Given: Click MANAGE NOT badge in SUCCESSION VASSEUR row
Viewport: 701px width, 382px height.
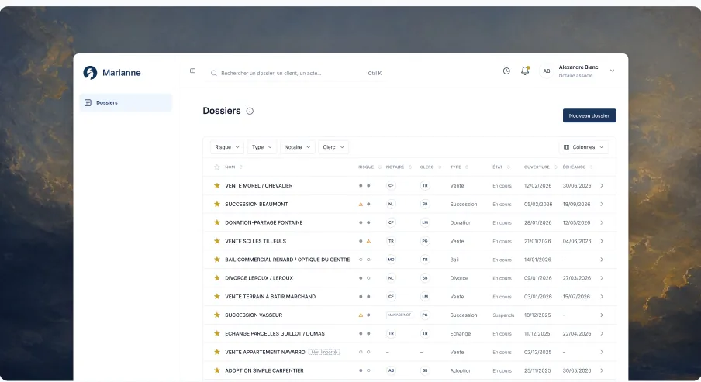Looking at the screenshot, I should (x=399, y=315).
